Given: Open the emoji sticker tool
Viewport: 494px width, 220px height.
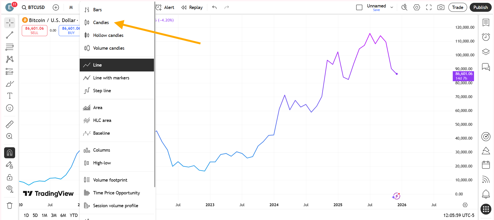Looking at the screenshot, I should pos(9,108).
